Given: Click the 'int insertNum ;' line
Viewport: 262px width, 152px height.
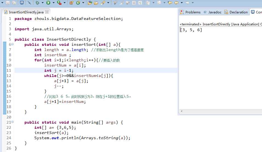Looking at the screenshot, I should click(53, 55).
